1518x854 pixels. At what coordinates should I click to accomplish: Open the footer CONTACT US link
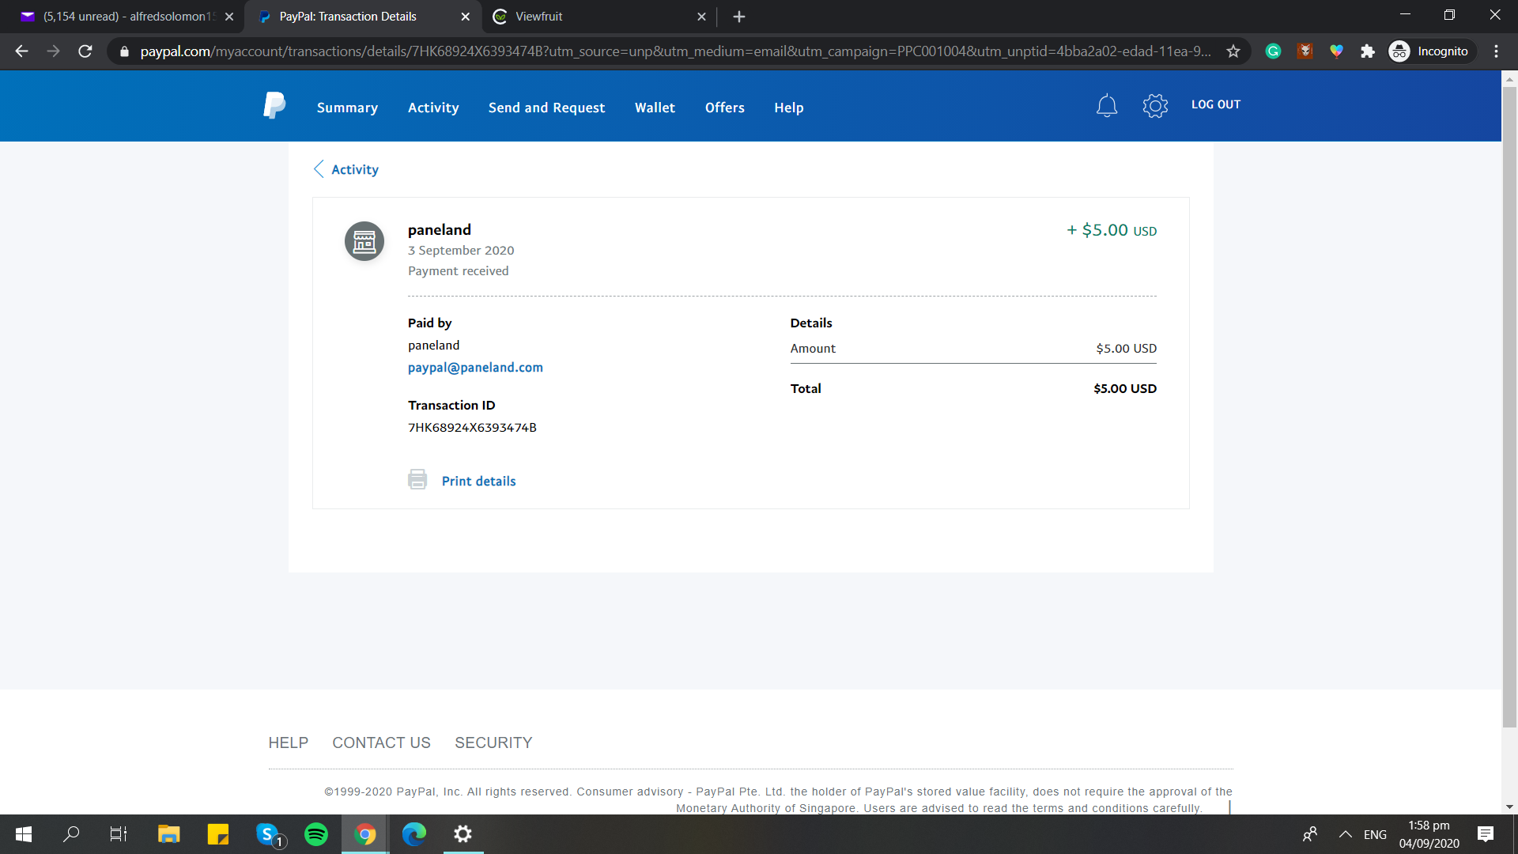tap(381, 743)
